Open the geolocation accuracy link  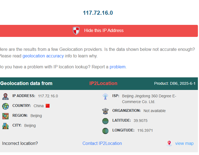click(43, 56)
